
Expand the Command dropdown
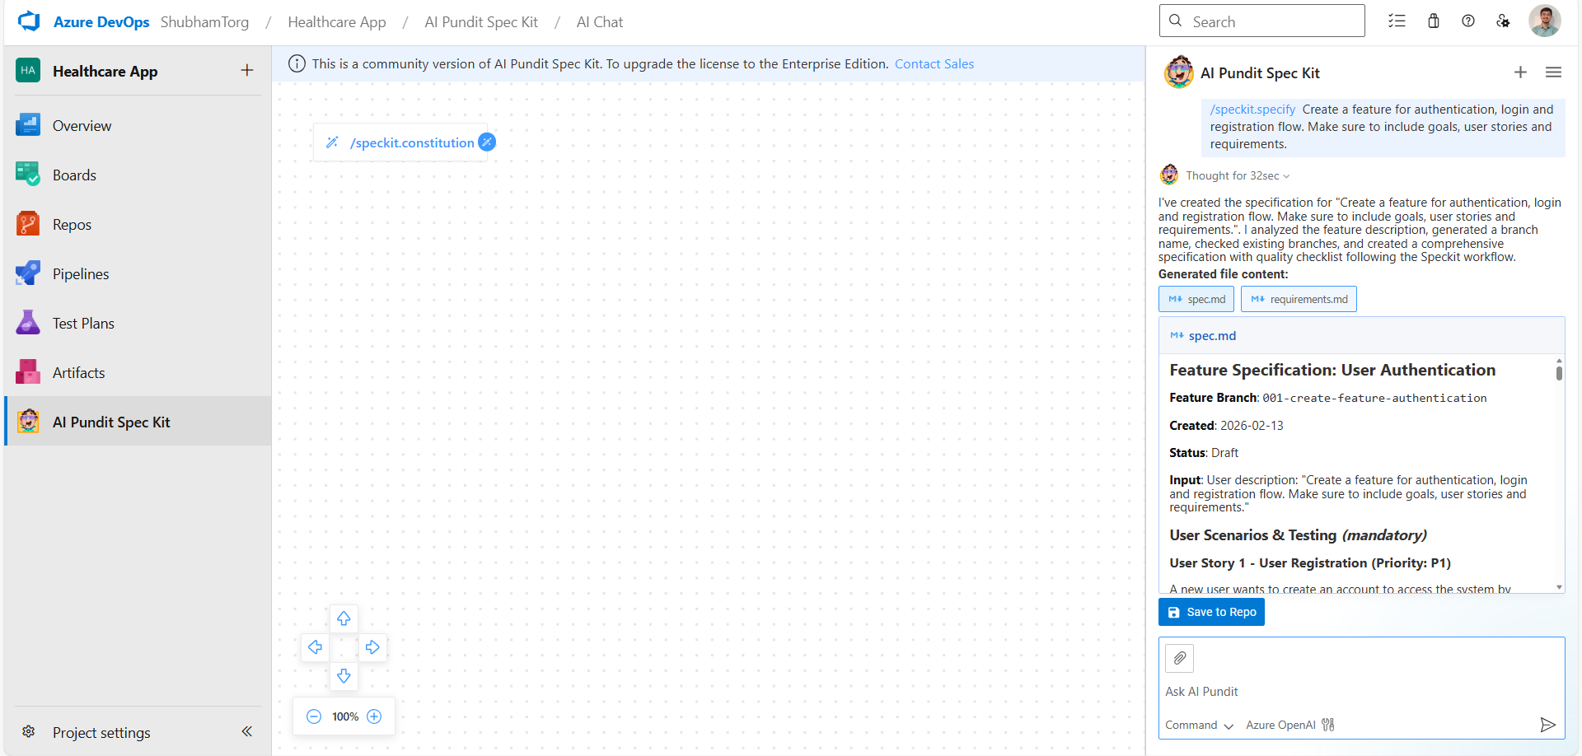[x=1199, y=725]
